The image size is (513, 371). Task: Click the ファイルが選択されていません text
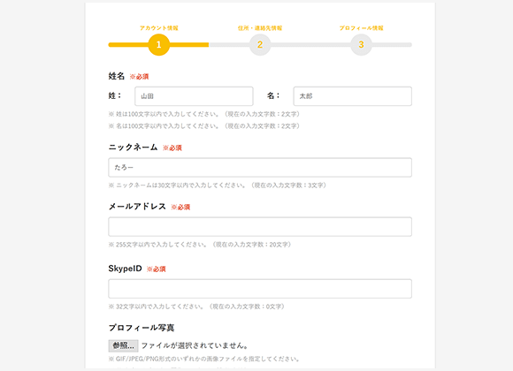pos(195,345)
